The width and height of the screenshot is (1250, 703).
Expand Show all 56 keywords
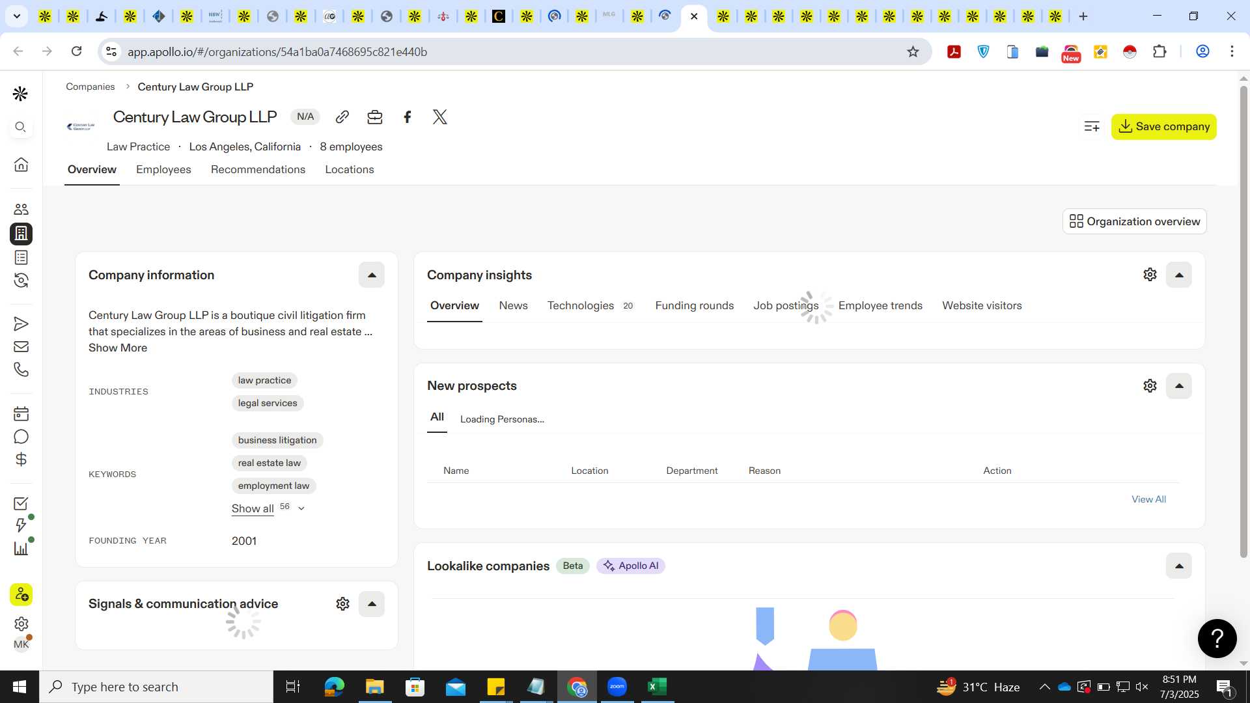click(x=268, y=508)
